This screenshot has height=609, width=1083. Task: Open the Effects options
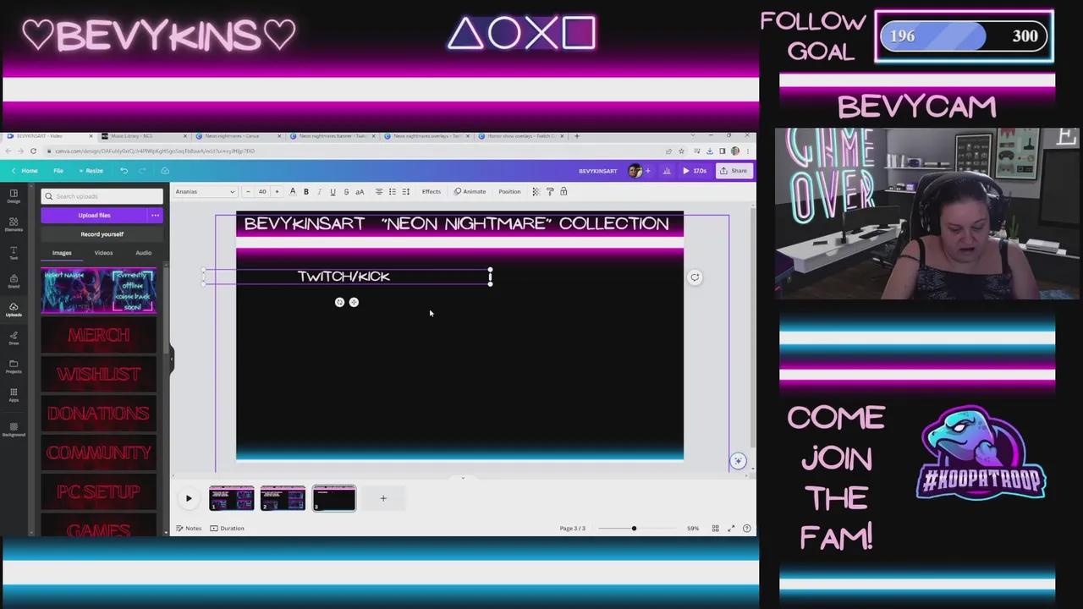coord(432,192)
